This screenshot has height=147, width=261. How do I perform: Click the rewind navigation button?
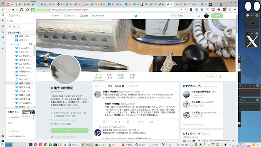point(13,10)
